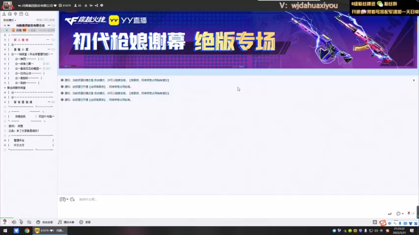Expand the 联合战舰作战室 group
419x235 pixels.
pyautogui.click(x=5, y=88)
